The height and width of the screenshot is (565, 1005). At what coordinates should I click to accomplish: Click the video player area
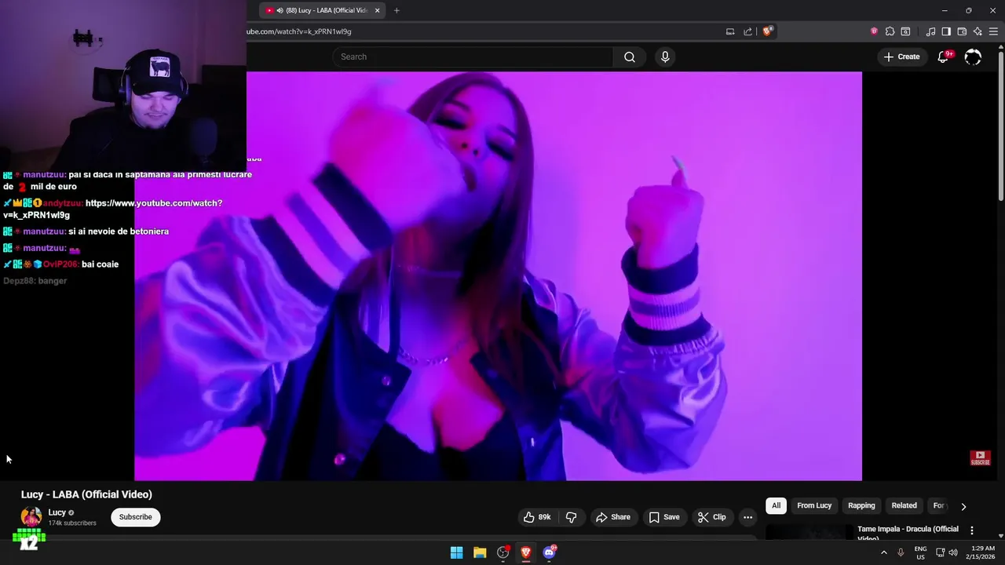pyautogui.click(x=498, y=276)
